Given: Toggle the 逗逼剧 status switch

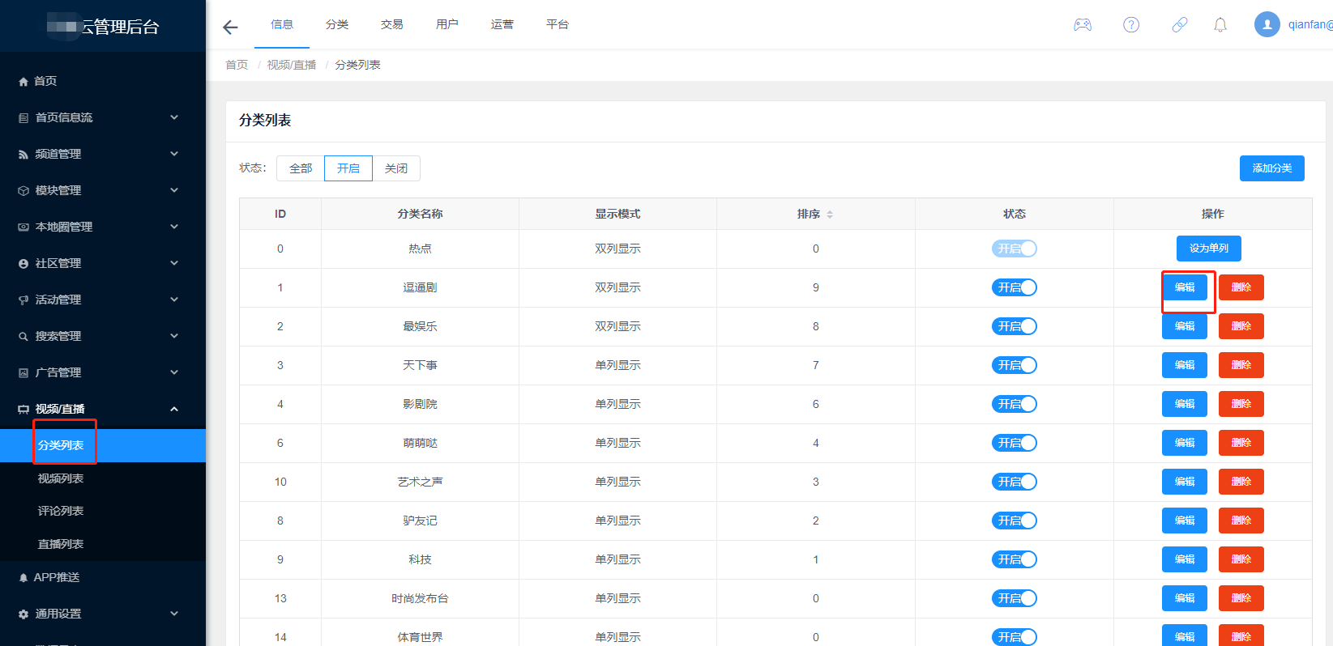Looking at the screenshot, I should click(1015, 287).
